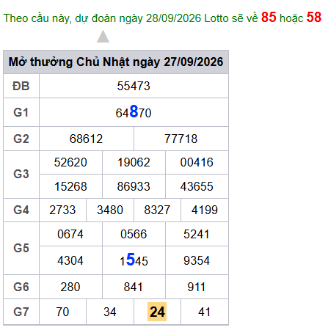328x330 pixels.
Task: Click the green prediction sentence for 28/09/2026
Action: tap(162, 18)
